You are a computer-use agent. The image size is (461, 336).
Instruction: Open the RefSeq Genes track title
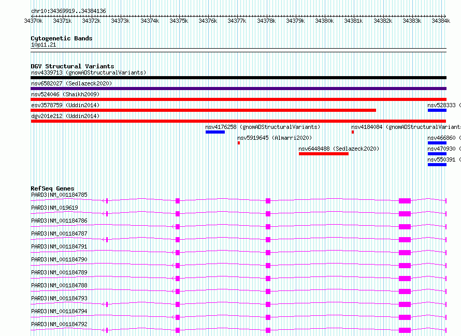click(52, 188)
